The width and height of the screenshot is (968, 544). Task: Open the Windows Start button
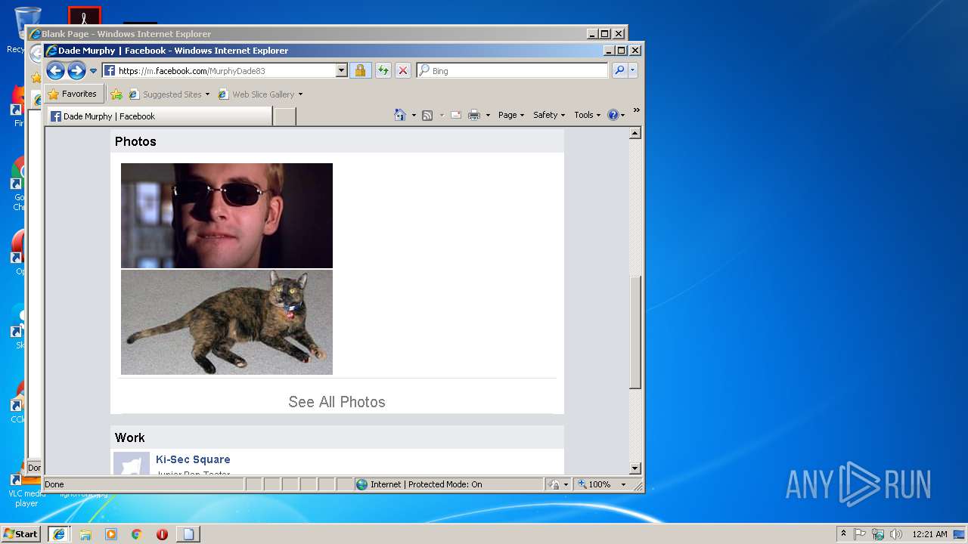click(20, 533)
